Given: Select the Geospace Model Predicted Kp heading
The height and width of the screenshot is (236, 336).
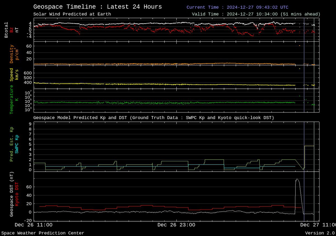Looking at the screenshot, I should [x=153, y=118].
